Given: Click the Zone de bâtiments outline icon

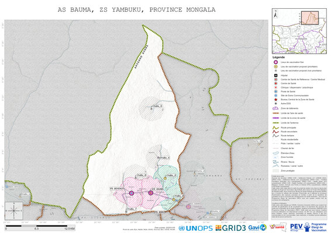Looking at the screenshot, I should (275, 108).
